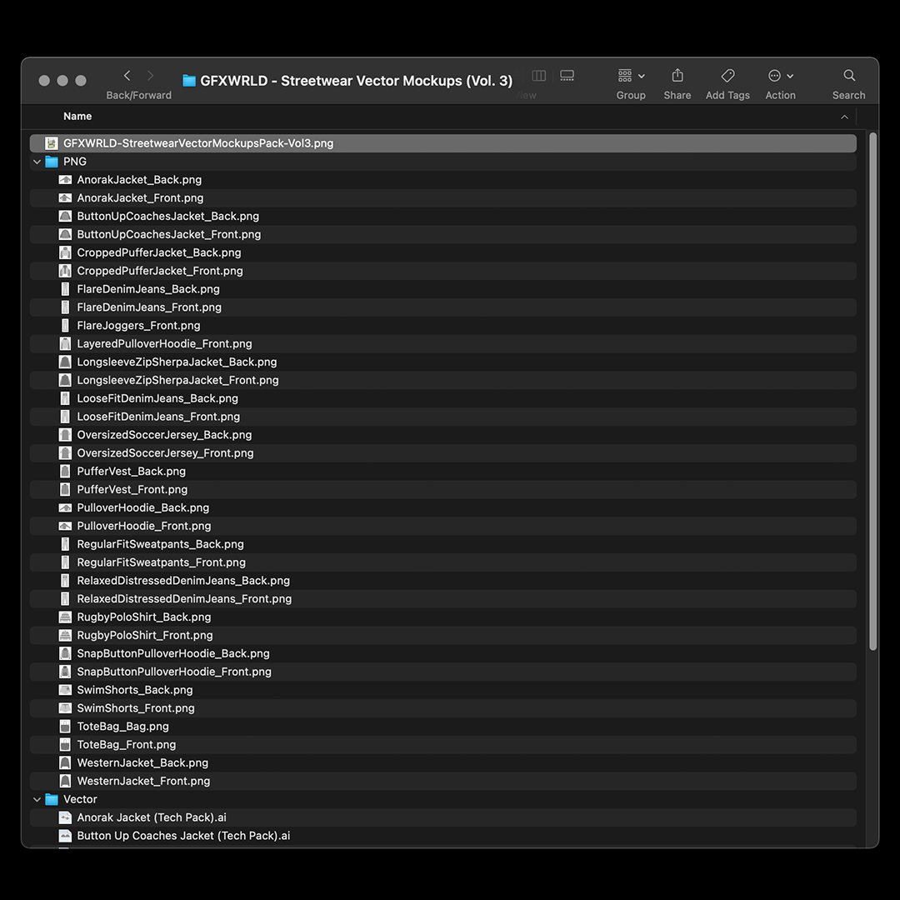Sort by the Name column header
The height and width of the screenshot is (900, 900).
[77, 117]
